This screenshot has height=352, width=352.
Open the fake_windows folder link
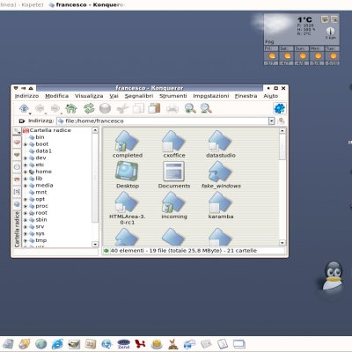pyautogui.click(x=221, y=175)
